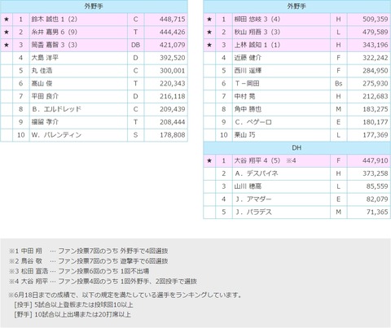Click player name 平田 良介
Screen dimensions: 391x328
(x=45, y=96)
